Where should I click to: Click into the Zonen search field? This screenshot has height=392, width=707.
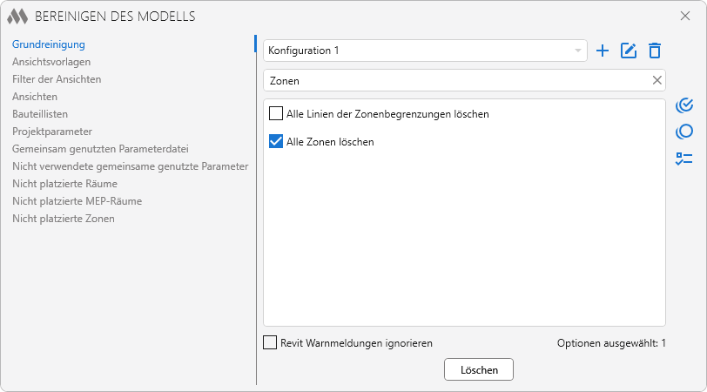(x=453, y=80)
